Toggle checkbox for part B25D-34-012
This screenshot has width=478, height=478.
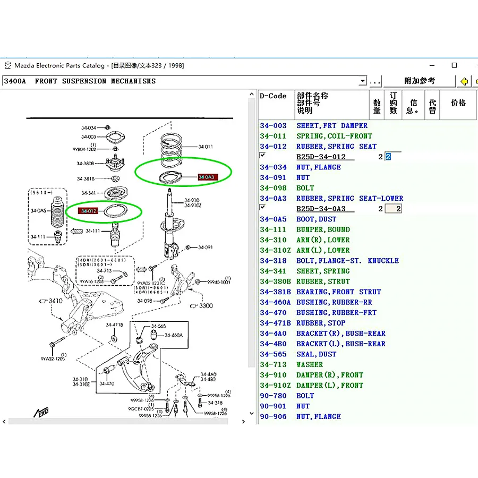(262, 155)
